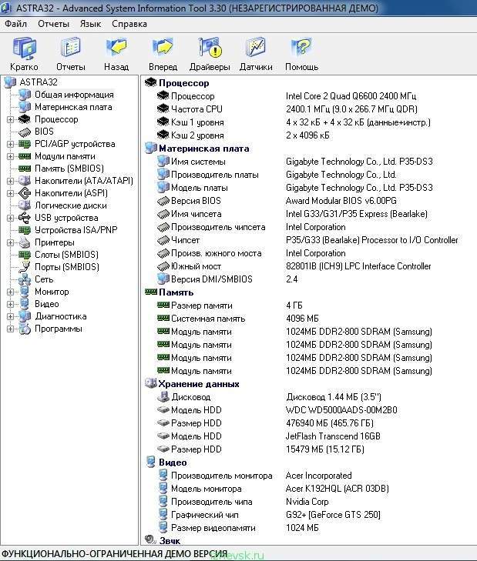This screenshot has height=561, width=477.
Task: Click the Частота CPU row label
Action: pos(197,109)
